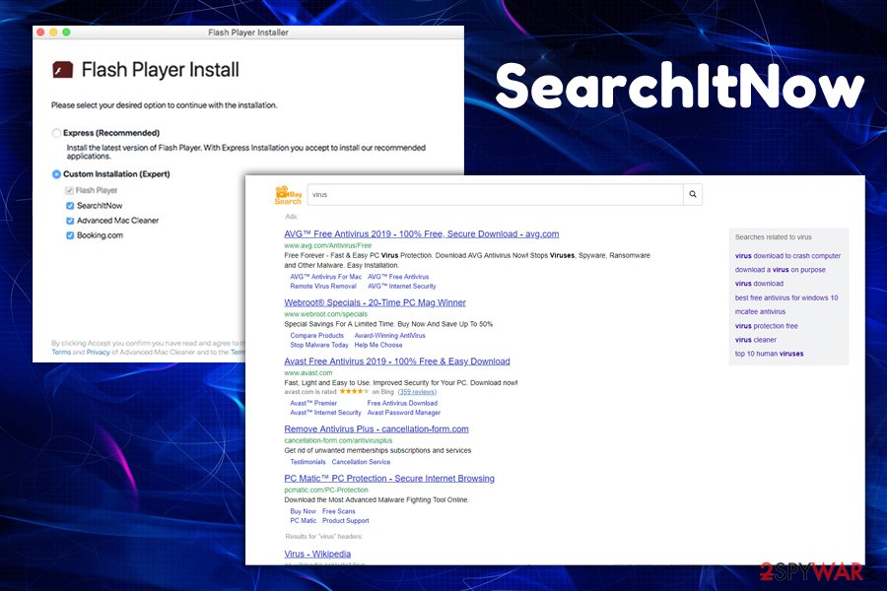Select Express (Recommended) installation option
Screen dimensions: 887x591
click(56, 133)
